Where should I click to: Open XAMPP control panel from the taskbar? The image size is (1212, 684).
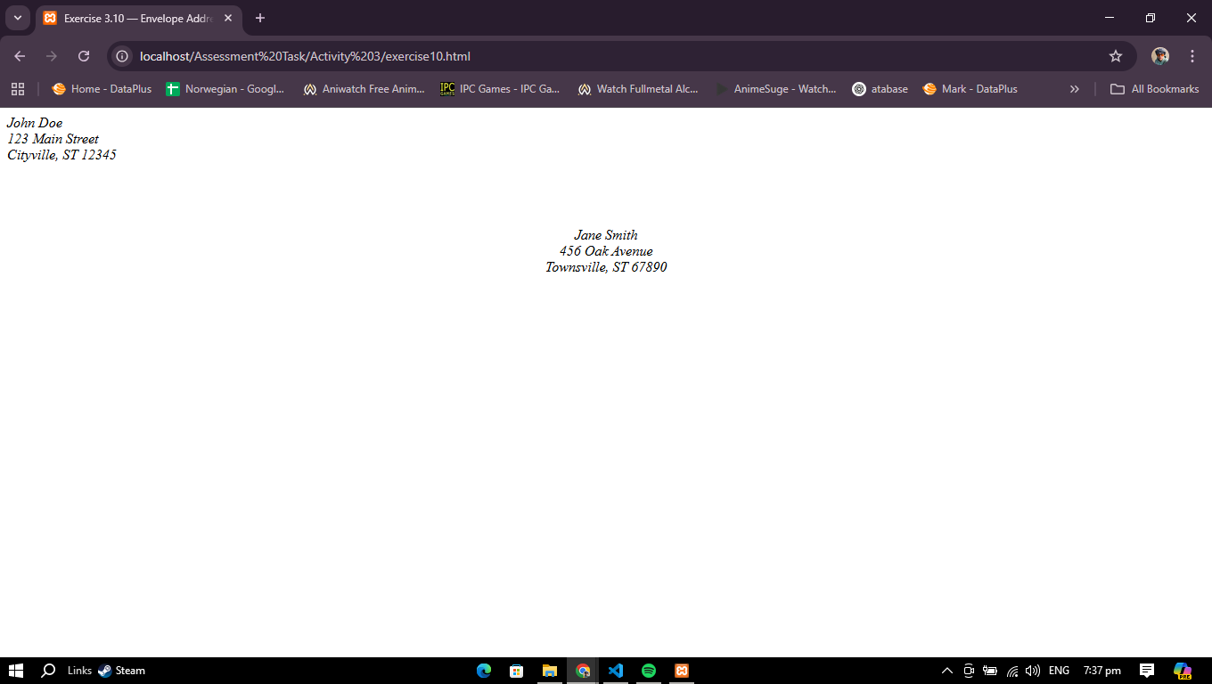pos(682,671)
